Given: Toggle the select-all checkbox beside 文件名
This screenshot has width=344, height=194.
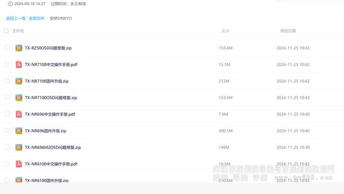Looking at the screenshot, I should tap(6, 31).
